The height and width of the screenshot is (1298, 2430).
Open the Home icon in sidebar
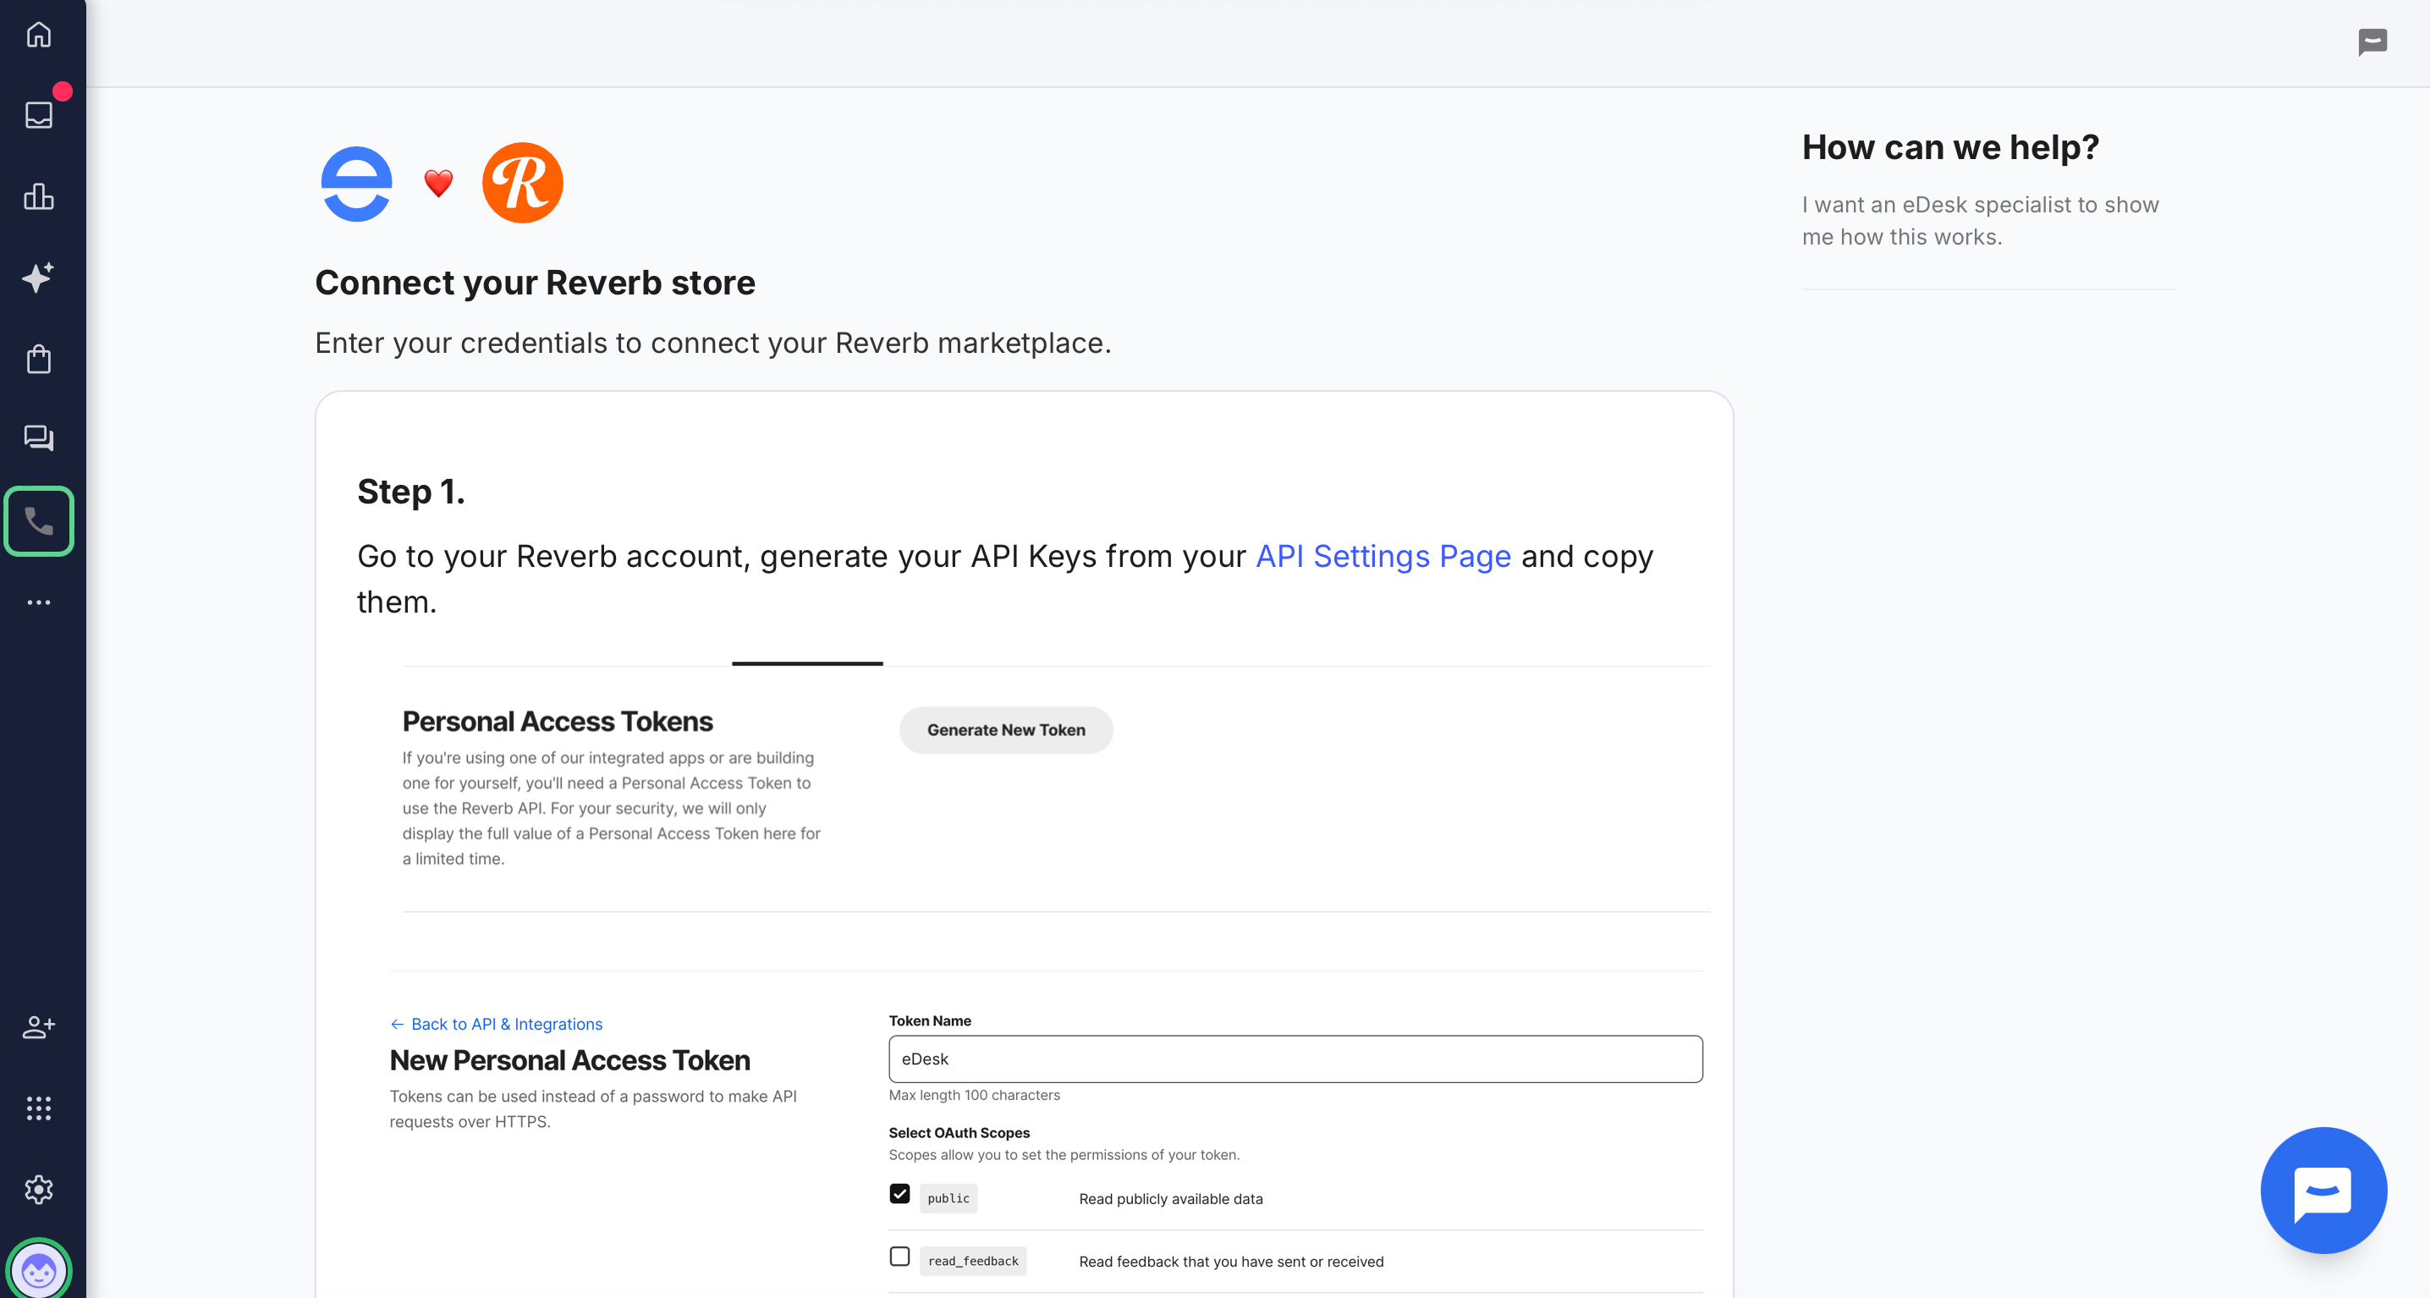pos(39,35)
